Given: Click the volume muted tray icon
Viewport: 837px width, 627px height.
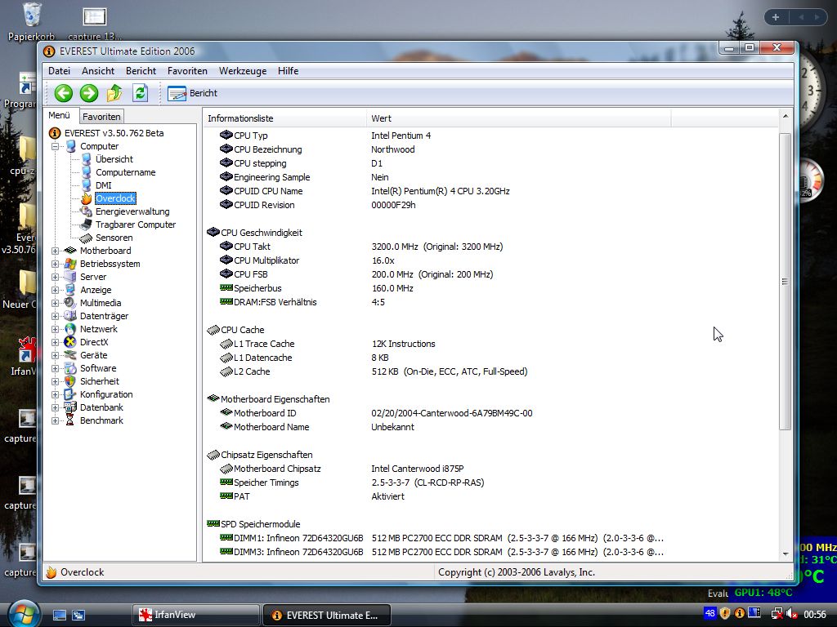Looking at the screenshot, I should pyautogui.click(x=792, y=614).
